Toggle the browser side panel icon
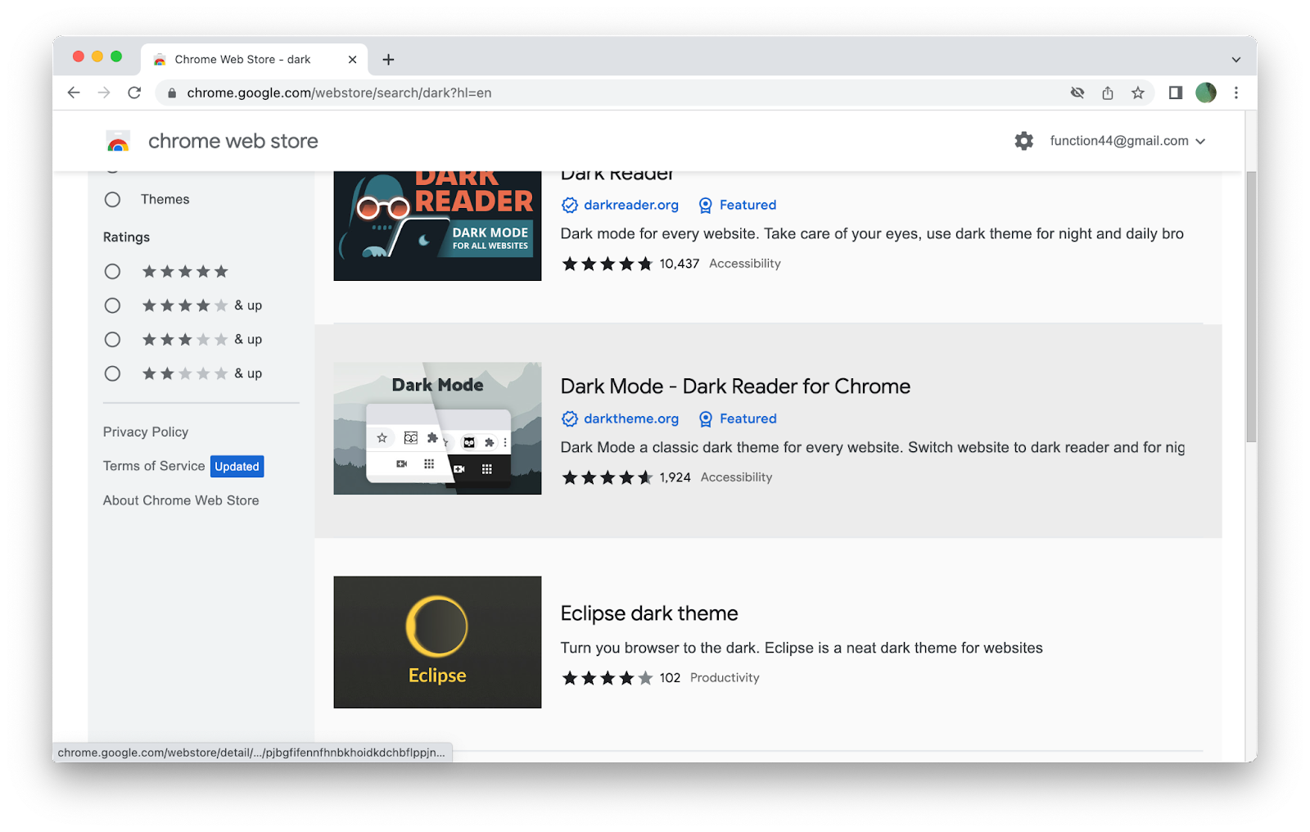The height and width of the screenshot is (832, 1310). click(1176, 93)
